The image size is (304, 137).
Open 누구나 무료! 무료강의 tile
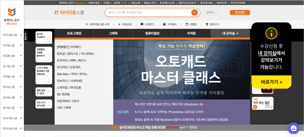[x=44, y=74]
